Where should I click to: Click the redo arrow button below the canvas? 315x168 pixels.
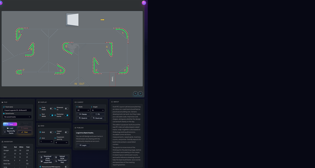(140, 94)
